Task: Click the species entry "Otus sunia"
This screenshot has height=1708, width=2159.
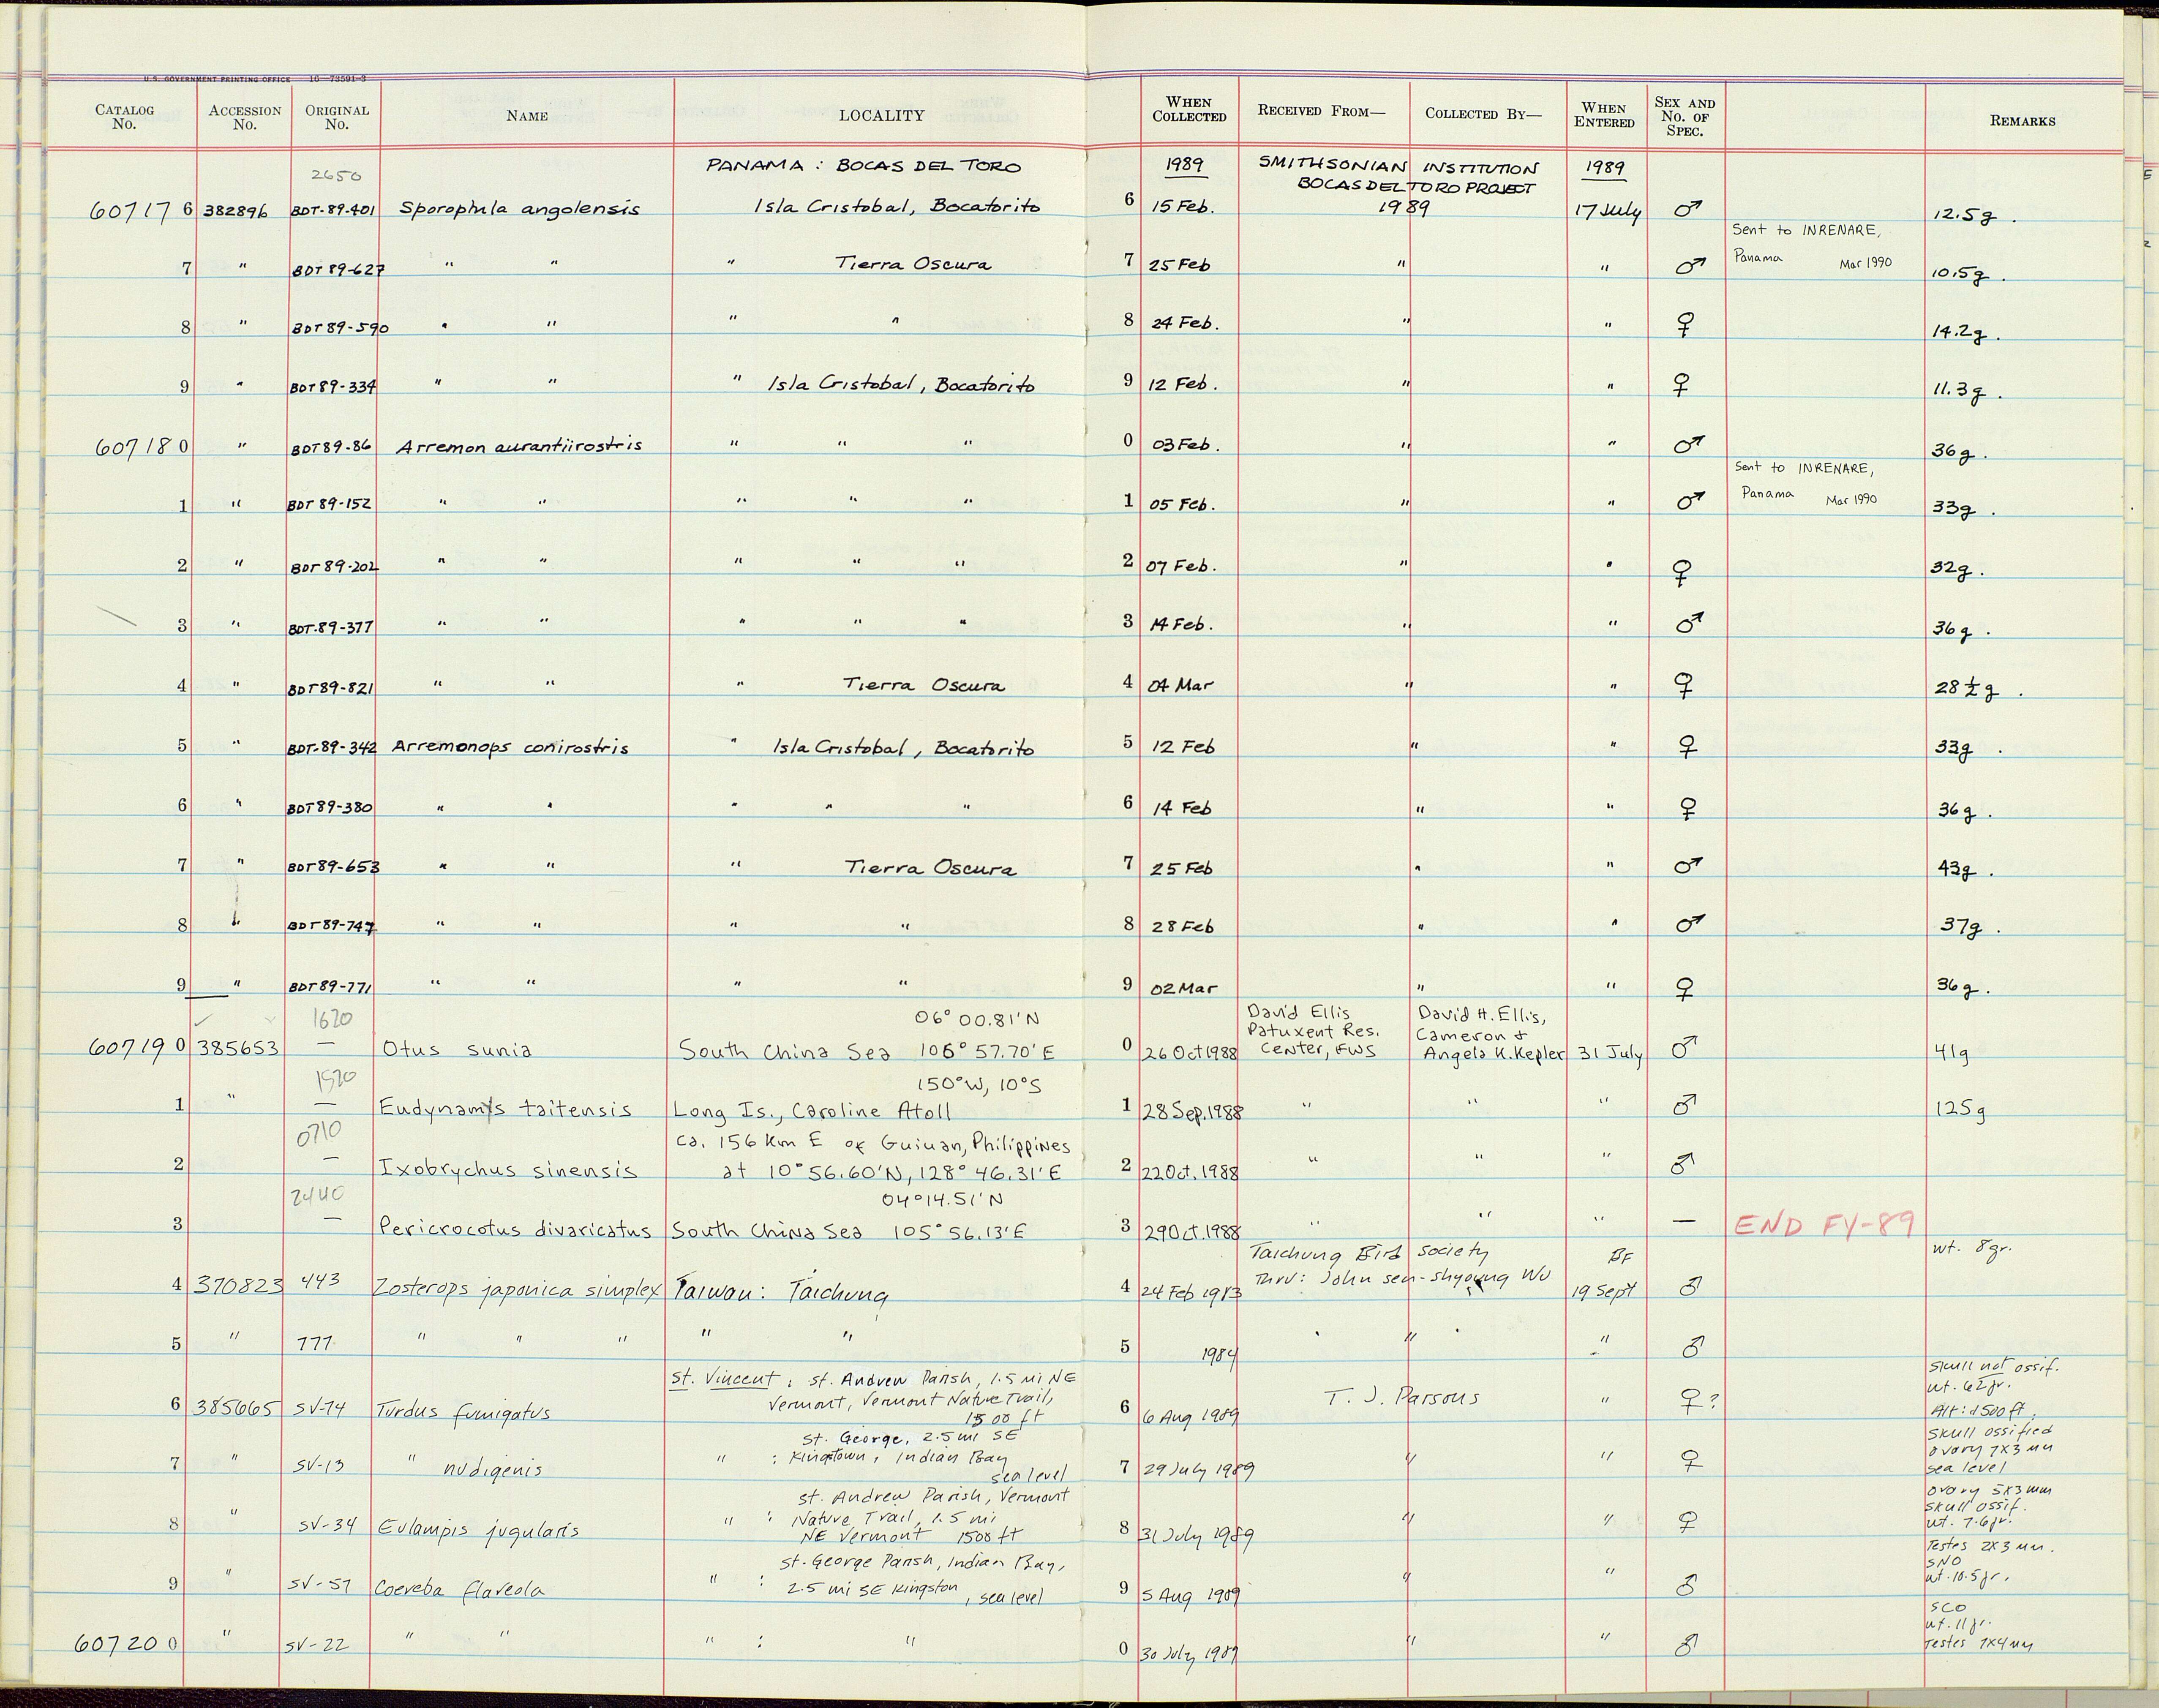Action: (x=457, y=1049)
